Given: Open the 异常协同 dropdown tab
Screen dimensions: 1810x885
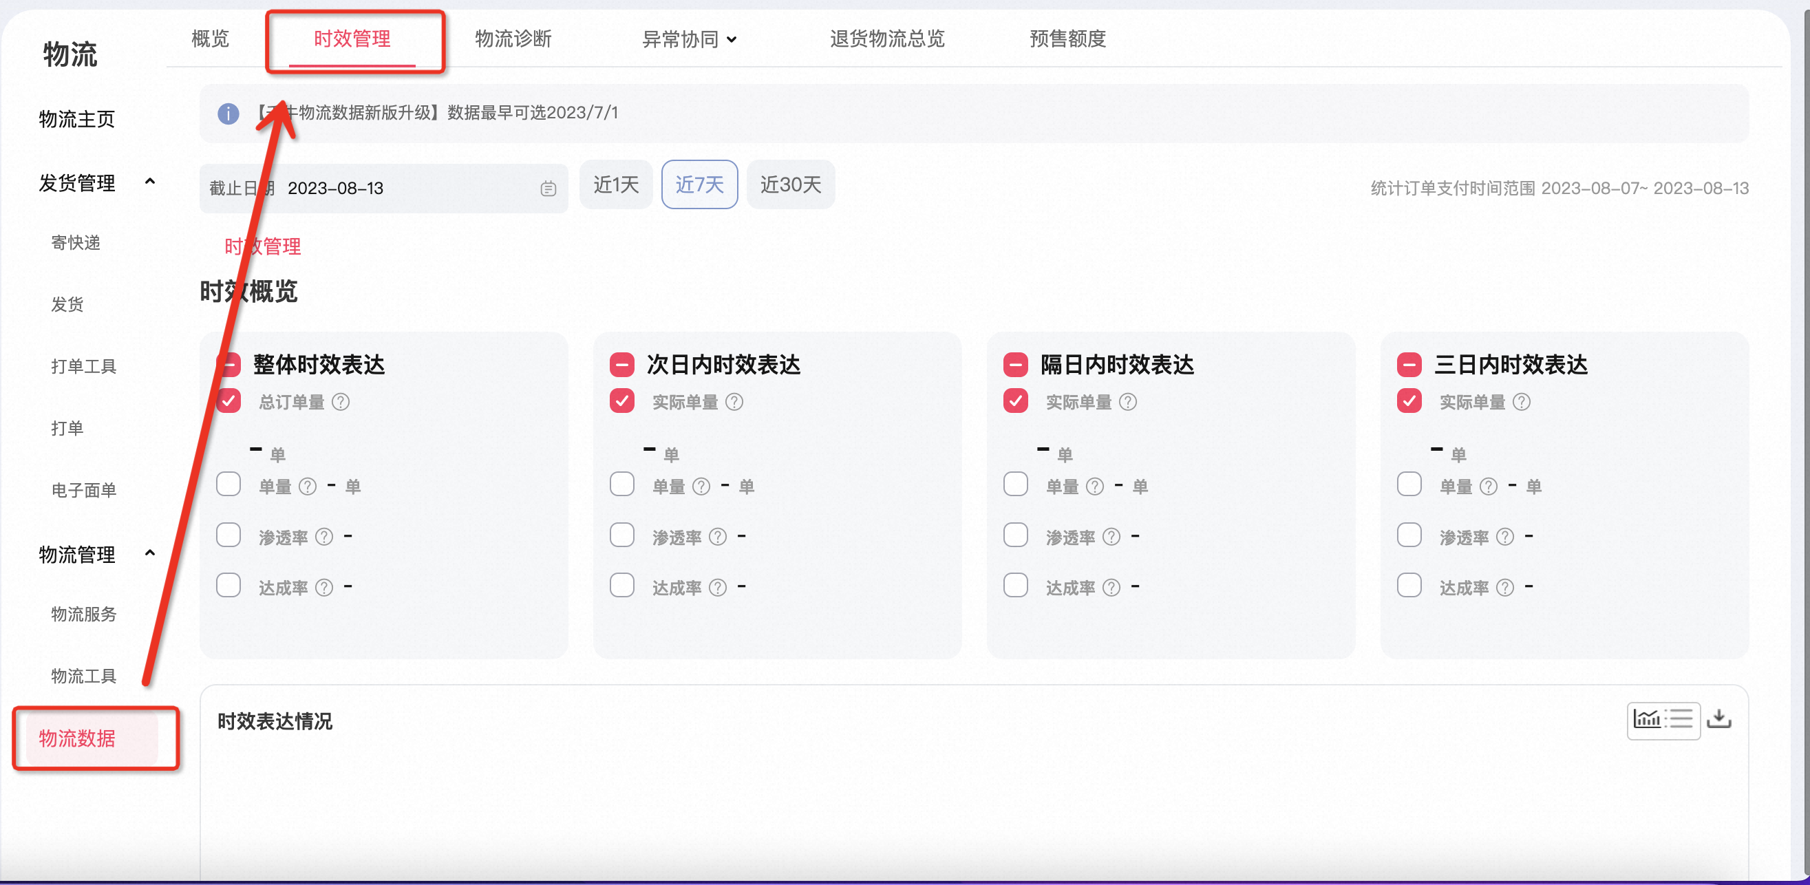Looking at the screenshot, I should coord(689,39).
